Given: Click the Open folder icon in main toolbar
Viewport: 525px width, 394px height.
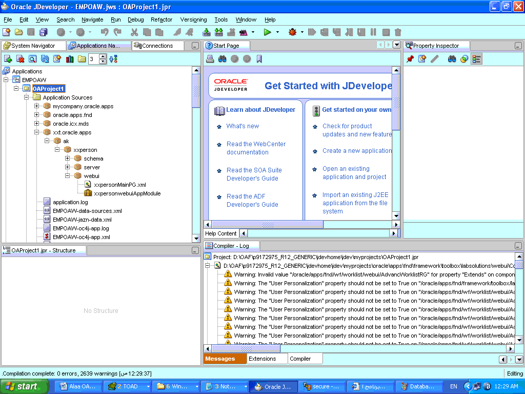Looking at the screenshot, I should (x=19, y=32).
